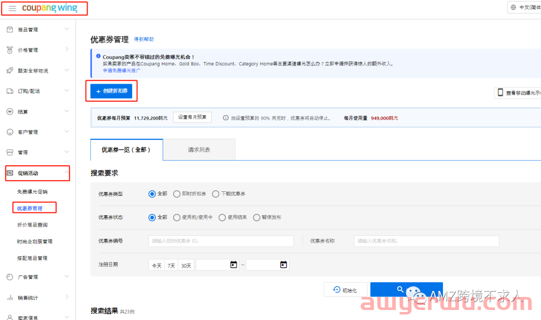The width and height of the screenshot is (541, 320).
Task: Click the Coupang Wing logo
Action: pos(50,8)
